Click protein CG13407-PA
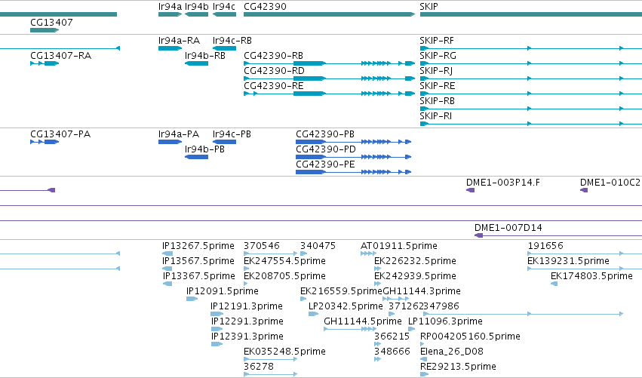 tap(60, 134)
